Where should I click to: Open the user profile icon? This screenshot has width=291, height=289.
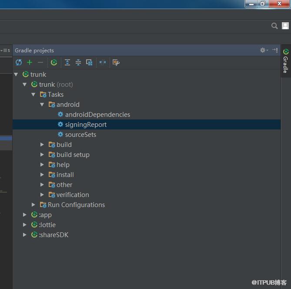tap(285, 26)
